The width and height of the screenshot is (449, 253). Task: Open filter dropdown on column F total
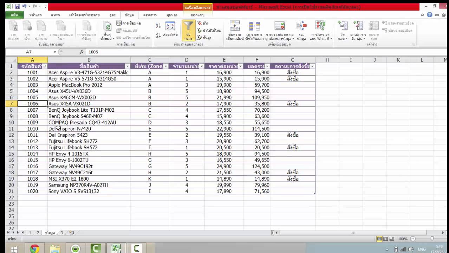pyautogui.click(x=267, y=66)
